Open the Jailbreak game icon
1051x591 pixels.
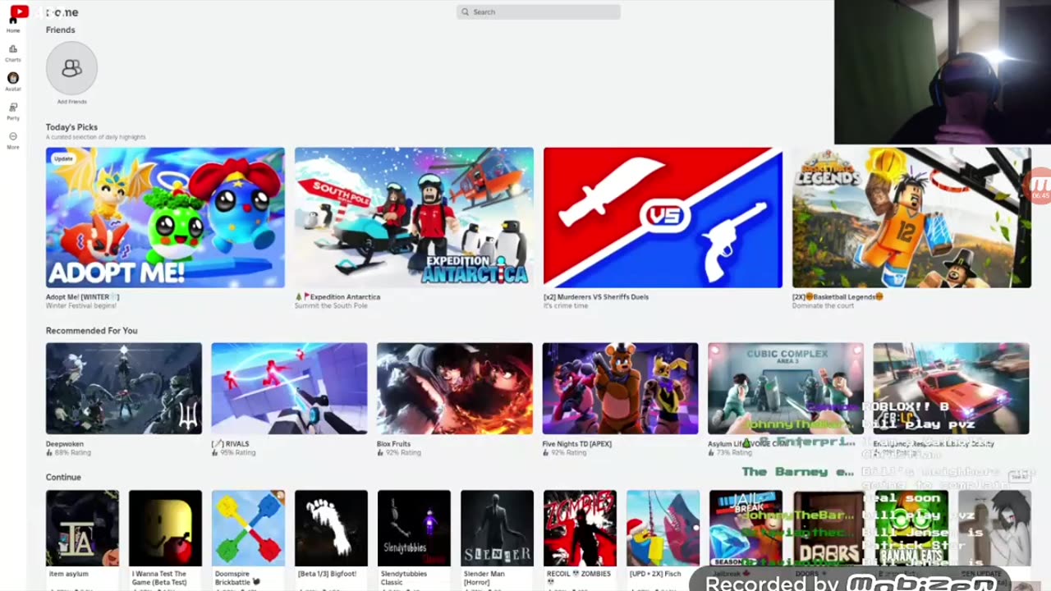coord(746,528)
